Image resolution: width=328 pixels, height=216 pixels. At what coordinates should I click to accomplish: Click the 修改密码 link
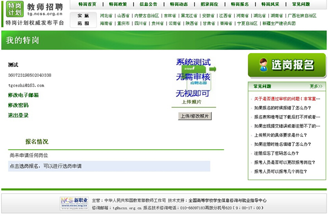(x=18, y=105)
